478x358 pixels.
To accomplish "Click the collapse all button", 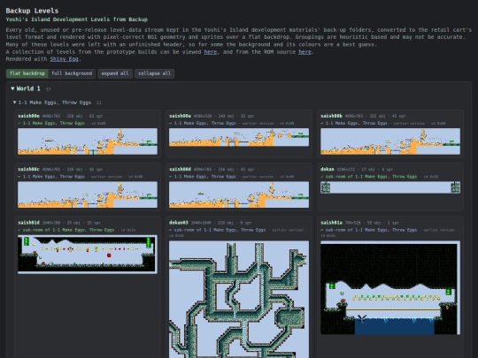I will click(x=154, y=73).
